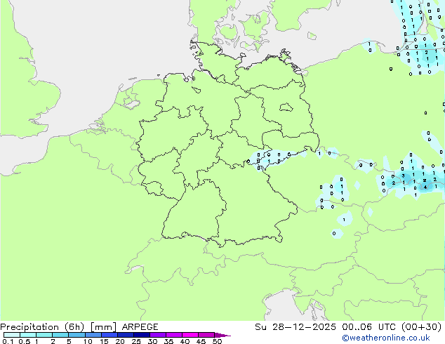Screen dimensions: 445x344
Task: Click the '25' legend scale label
Action: [x=136, y=341]
